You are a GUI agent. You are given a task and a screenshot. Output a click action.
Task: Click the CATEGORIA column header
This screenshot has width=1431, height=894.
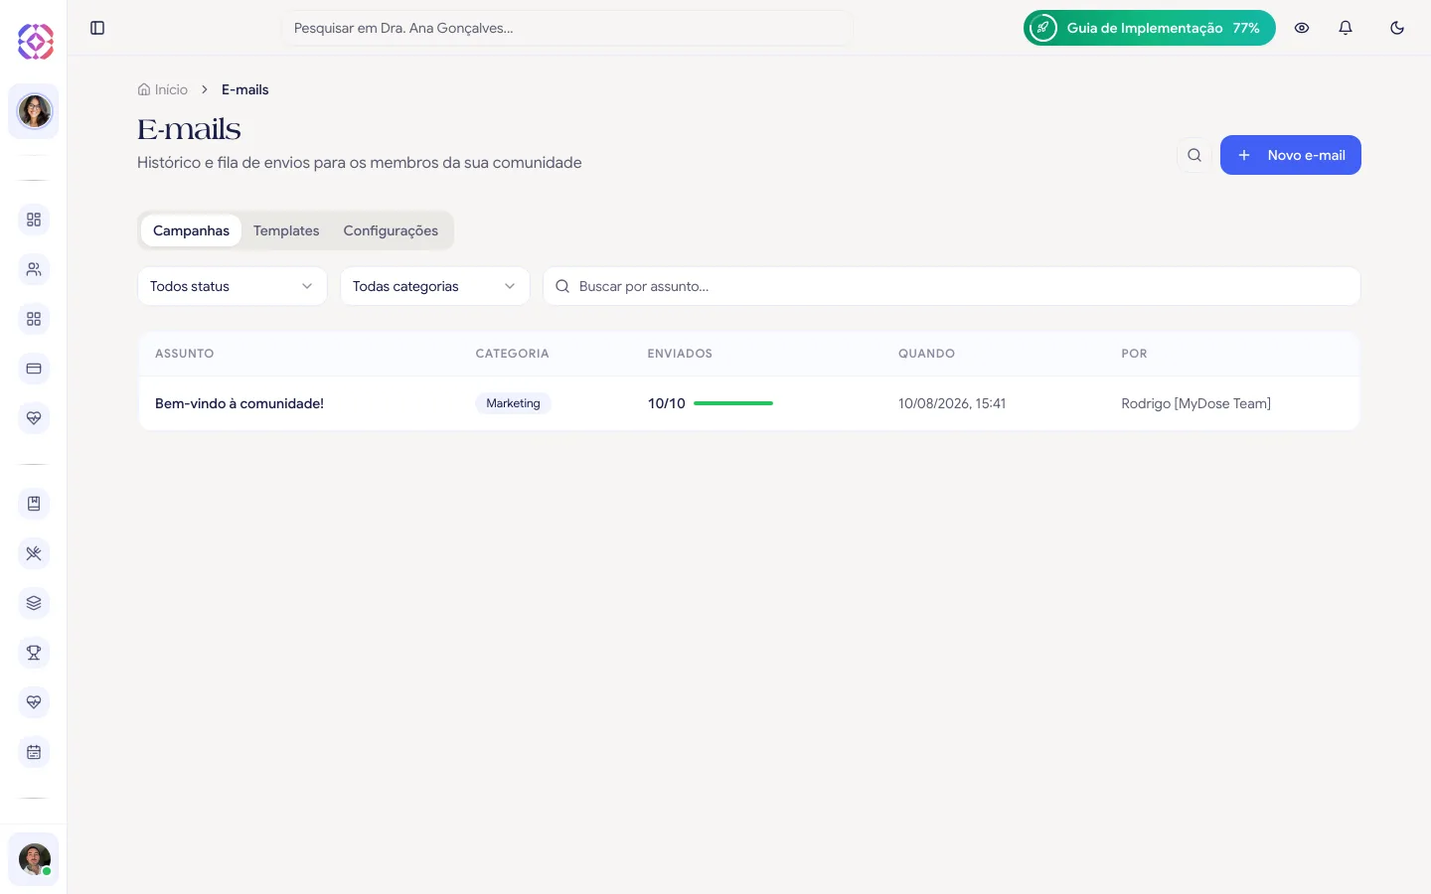pos(512,354)
